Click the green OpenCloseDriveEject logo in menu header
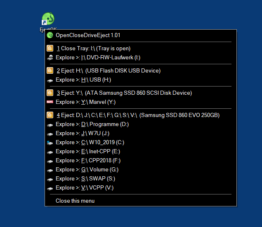 click(x=50, y=35)
